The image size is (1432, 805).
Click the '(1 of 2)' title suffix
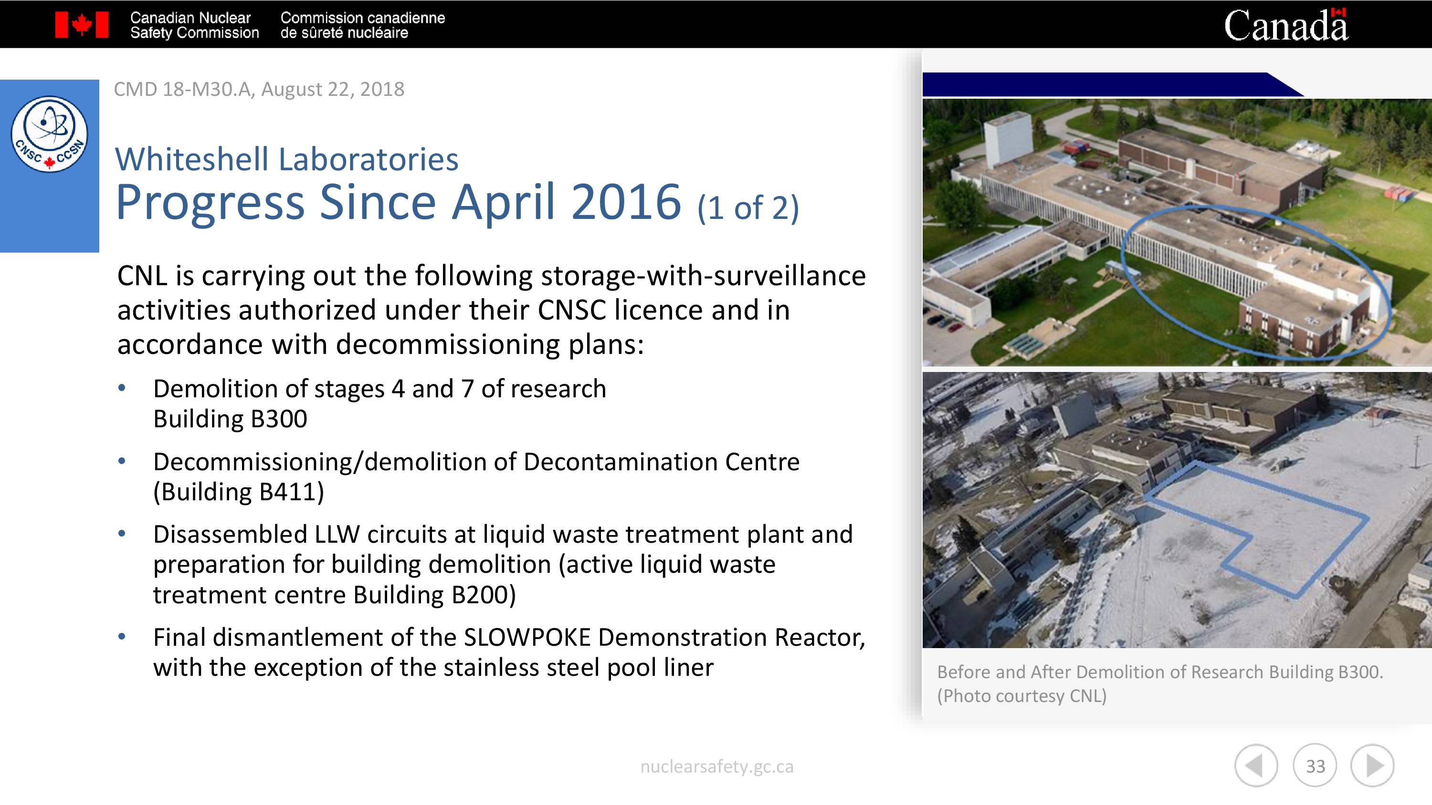pos(748,207)
